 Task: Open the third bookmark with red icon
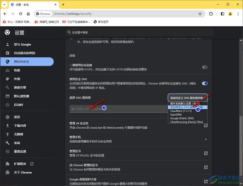(76, 22)
